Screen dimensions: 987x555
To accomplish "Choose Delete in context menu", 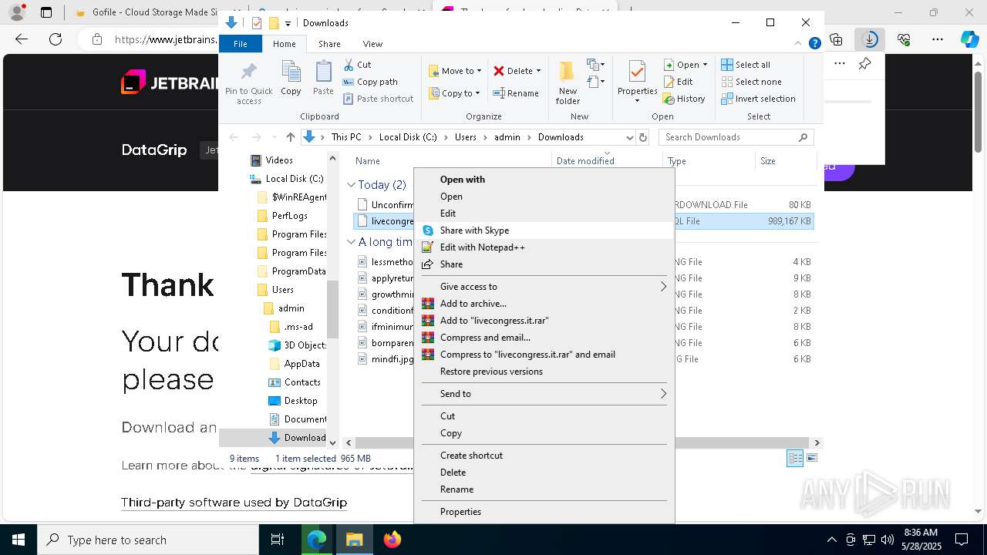I will click(x=544, y=473).
